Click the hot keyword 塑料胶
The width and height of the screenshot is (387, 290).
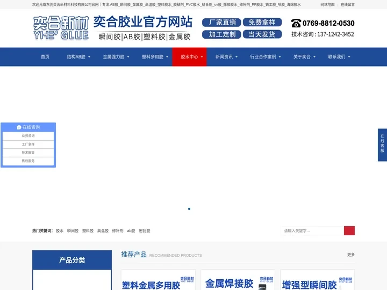point(88,231)
